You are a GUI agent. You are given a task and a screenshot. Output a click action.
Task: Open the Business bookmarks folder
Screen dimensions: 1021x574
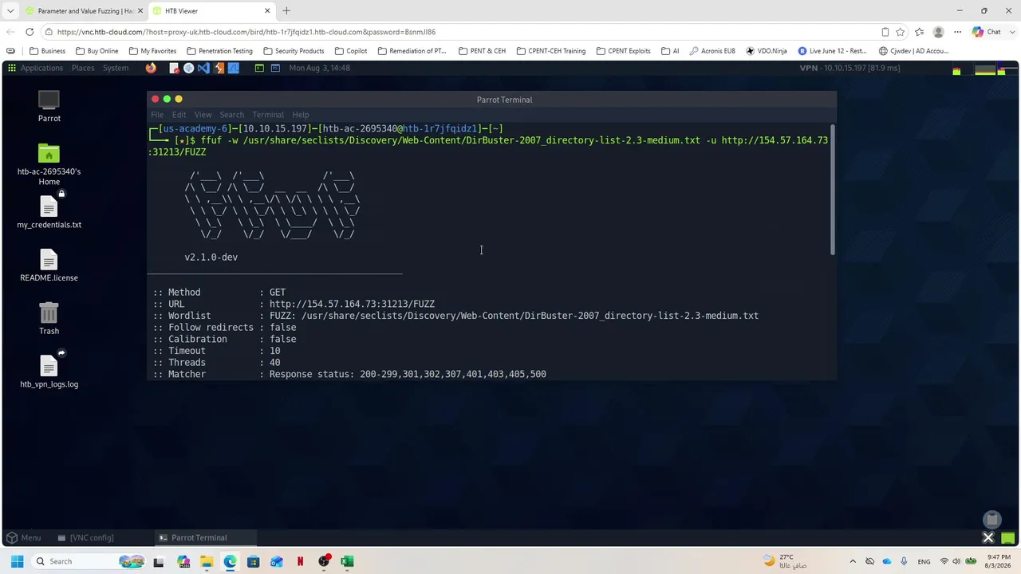pyautogui.click(x=48, y=51)
